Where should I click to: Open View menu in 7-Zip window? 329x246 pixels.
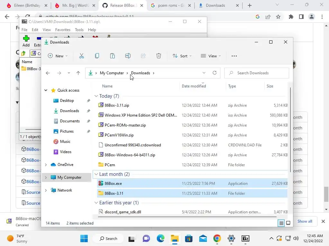point(47,30)
